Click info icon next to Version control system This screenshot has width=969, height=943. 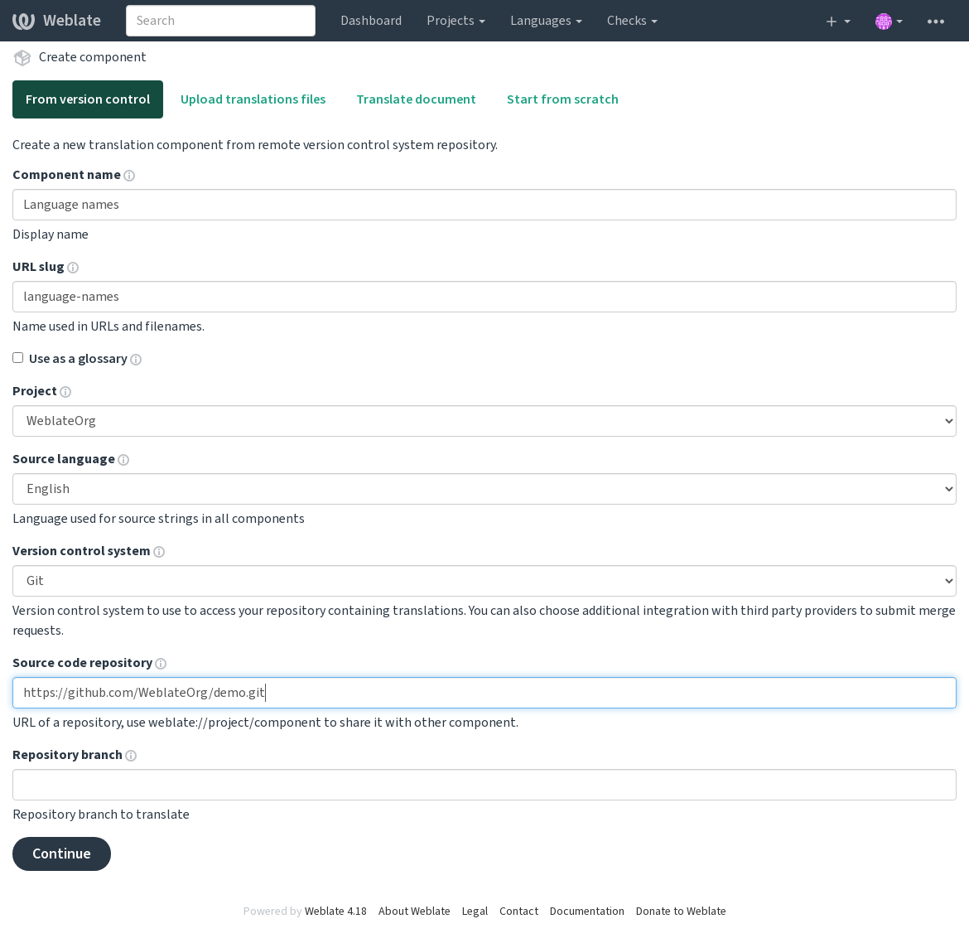click(x=159, y=552)
